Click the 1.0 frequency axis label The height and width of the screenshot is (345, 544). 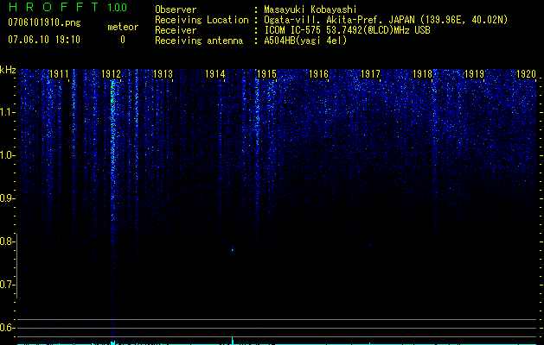[x=7, y=155]
